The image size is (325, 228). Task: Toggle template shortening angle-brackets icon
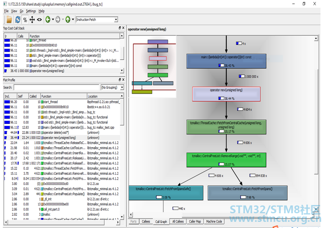pyautogui.click(x=39, y=20)
